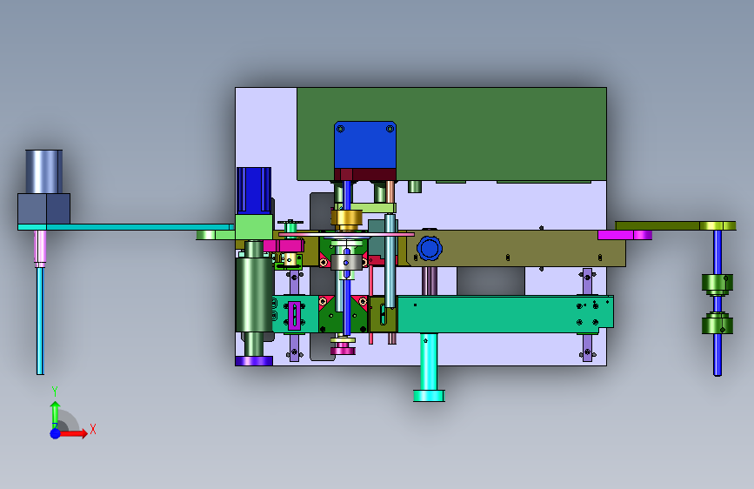The height and width of the screenshot is (489, 754).
Task: Select the magenta block on the right arm
Action: pos(624,235)
